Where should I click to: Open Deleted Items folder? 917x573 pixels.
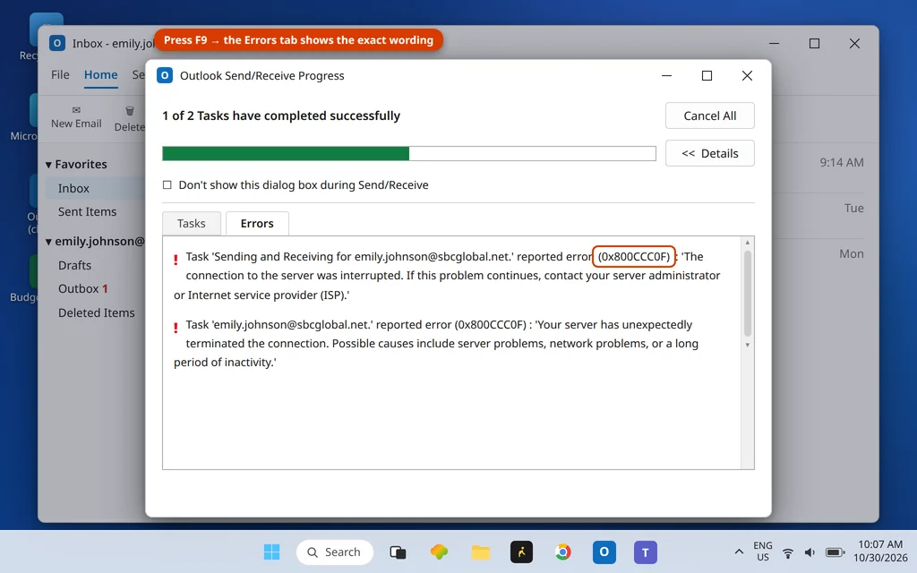point(97,312)
